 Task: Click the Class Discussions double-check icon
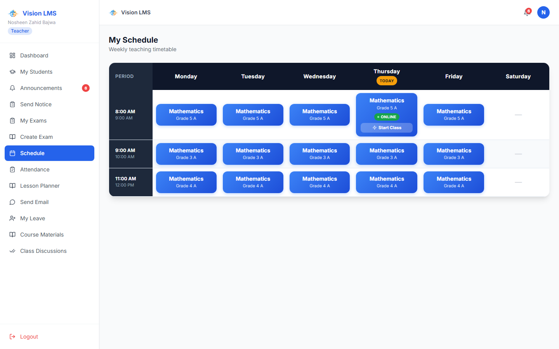[x=12, y=251]
